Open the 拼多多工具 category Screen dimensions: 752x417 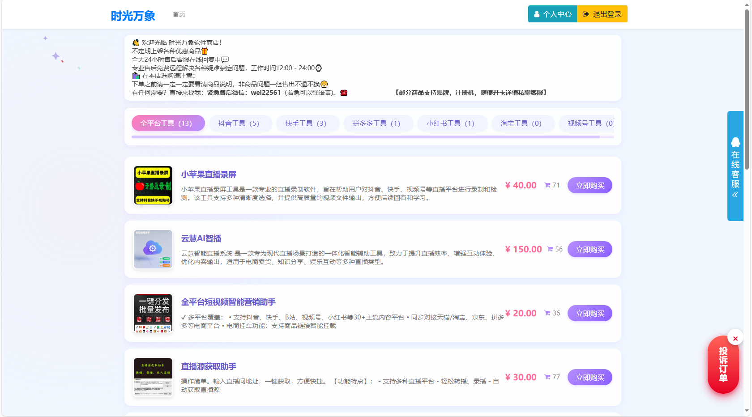[x=378, y=123]
